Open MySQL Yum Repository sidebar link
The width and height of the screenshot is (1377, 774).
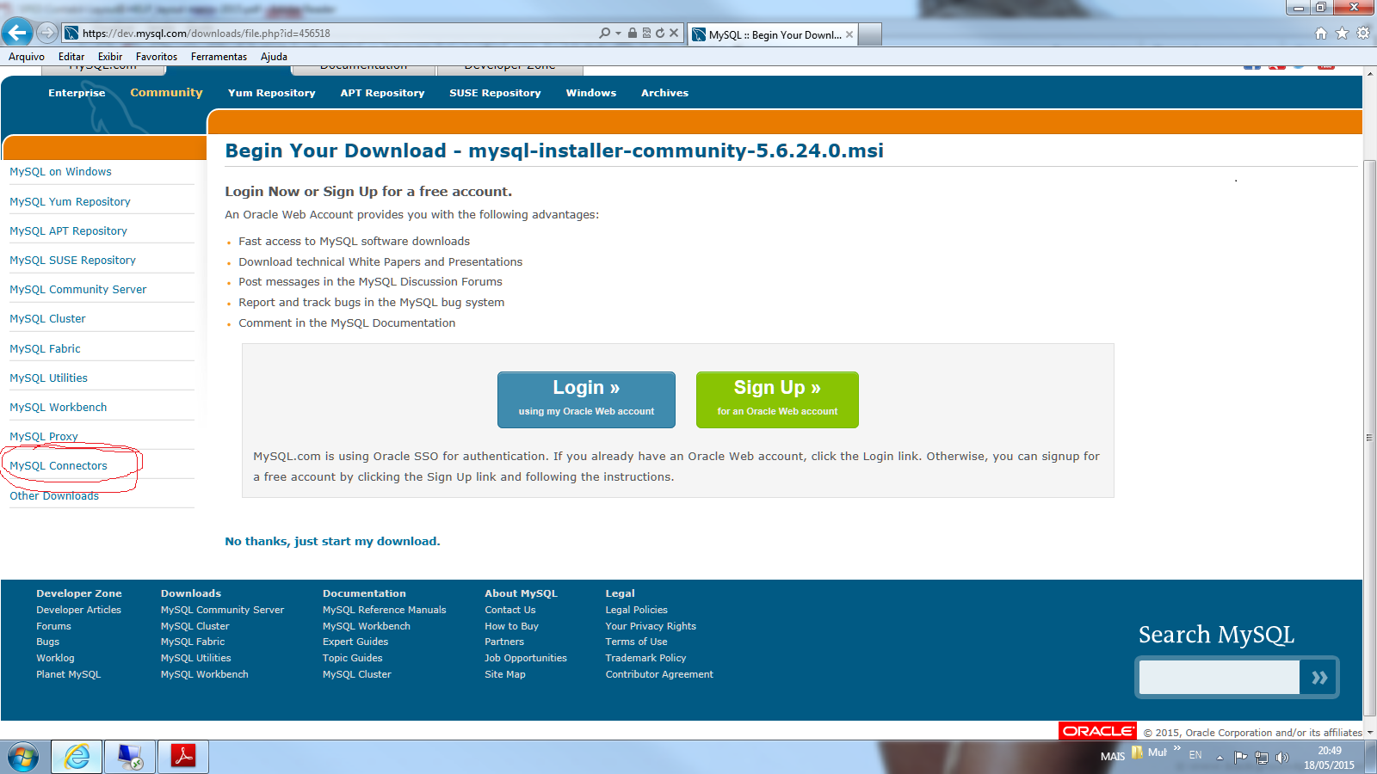pyautogui.click(x=70, y=202)
